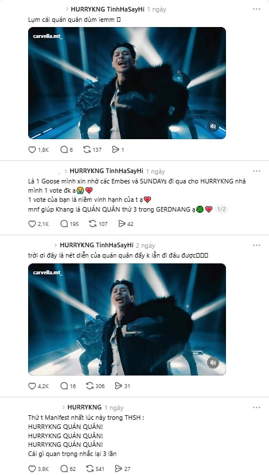Share the Manifest post with 27 shares
Screen dimensions: 269x475
click(119, 469)
